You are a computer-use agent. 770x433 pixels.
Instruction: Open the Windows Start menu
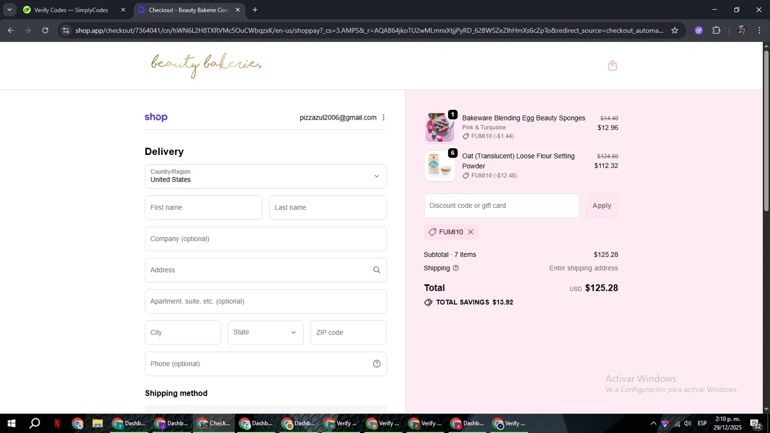point(11,423)
